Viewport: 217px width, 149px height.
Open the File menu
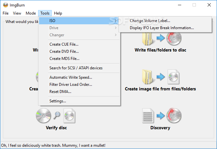(x=6, y=13)
